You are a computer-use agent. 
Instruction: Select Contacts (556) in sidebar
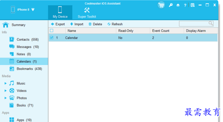27,39
